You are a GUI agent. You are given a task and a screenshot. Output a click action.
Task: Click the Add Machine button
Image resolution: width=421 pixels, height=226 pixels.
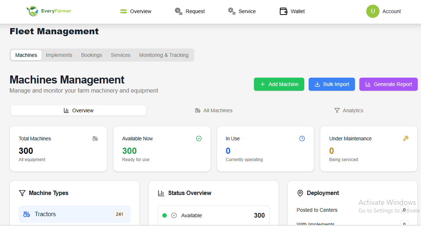click(279, 84)
